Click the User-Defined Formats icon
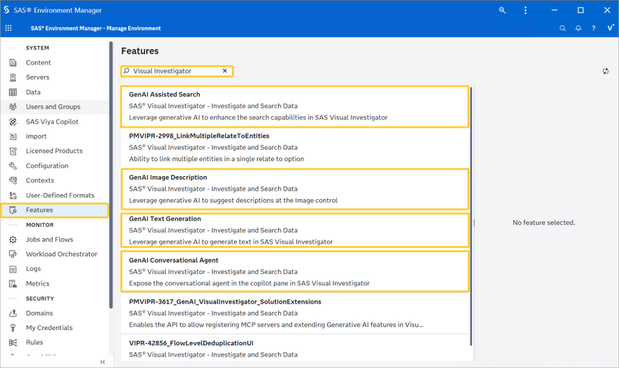The image size is (619, 368). pyautogui.click(x=13, y=195)
